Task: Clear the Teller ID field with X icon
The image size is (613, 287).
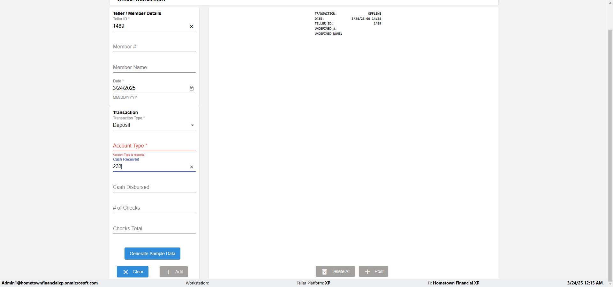Action: [x=192, y=26]
